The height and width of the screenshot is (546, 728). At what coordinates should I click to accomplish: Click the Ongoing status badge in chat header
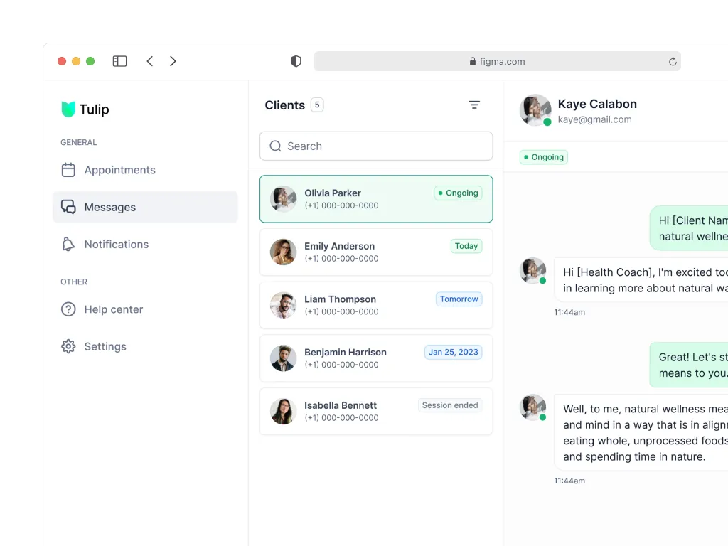click(544, 157)
